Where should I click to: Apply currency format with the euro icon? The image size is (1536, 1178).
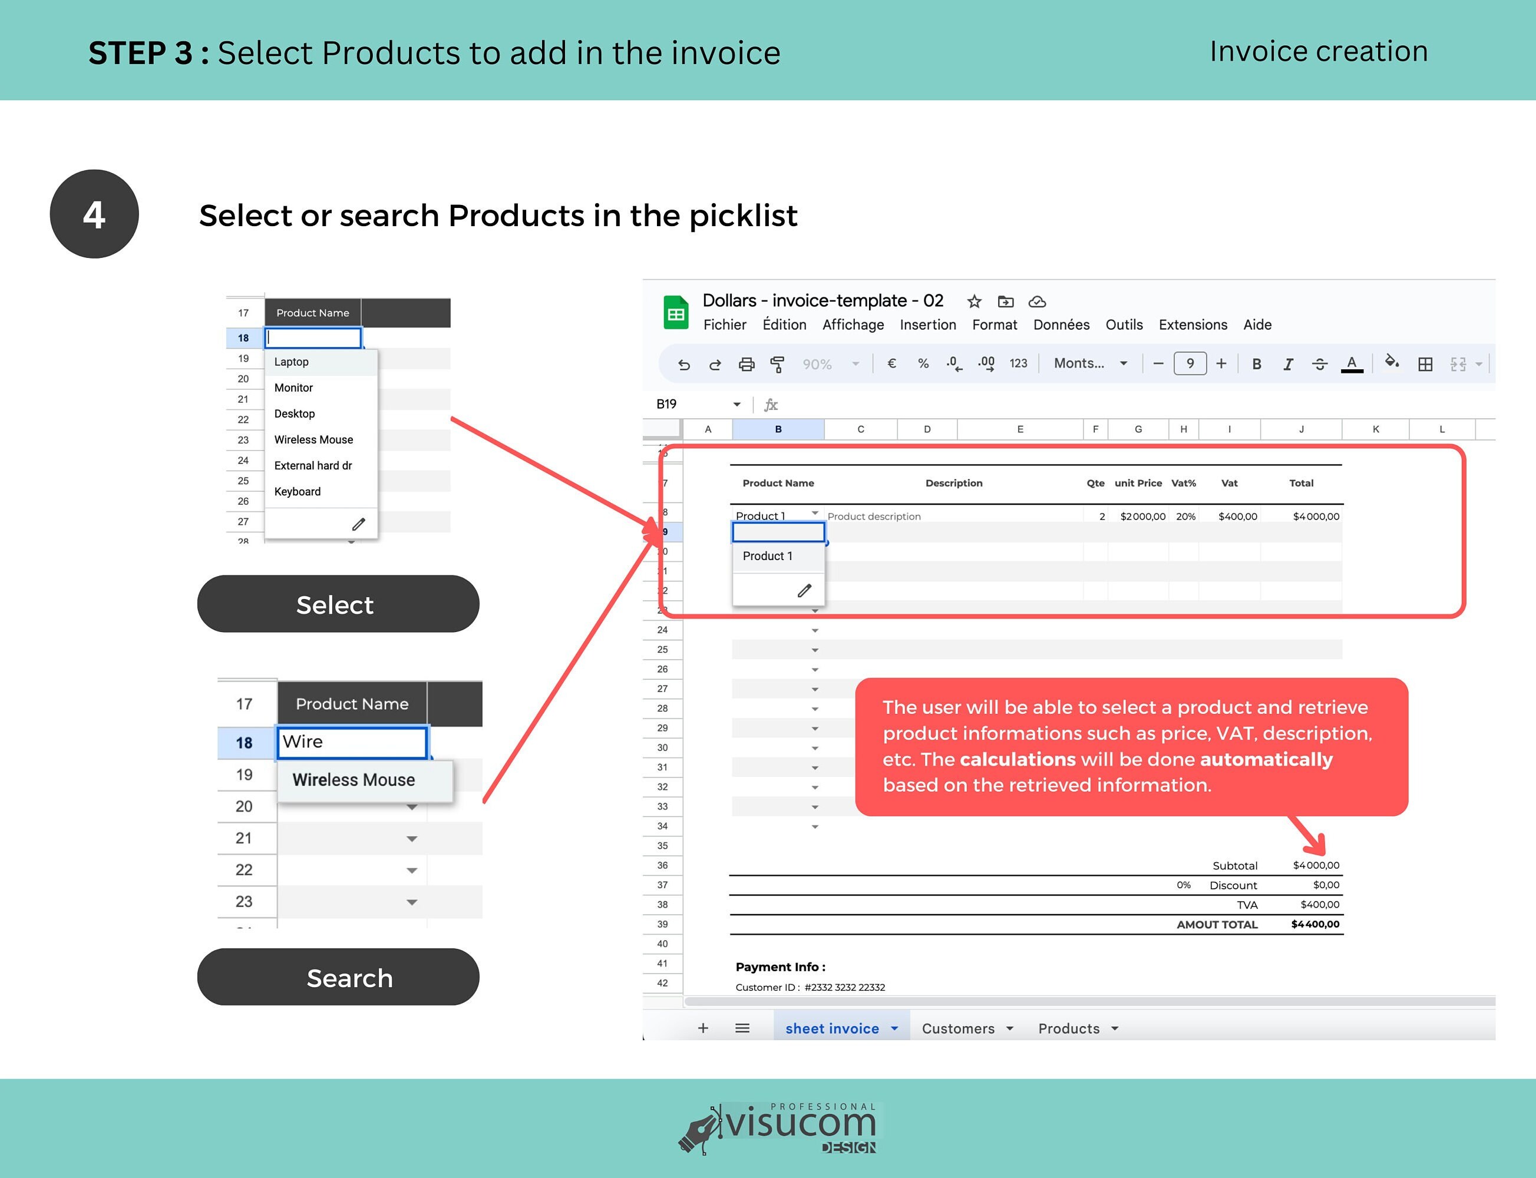click(891, 364)
